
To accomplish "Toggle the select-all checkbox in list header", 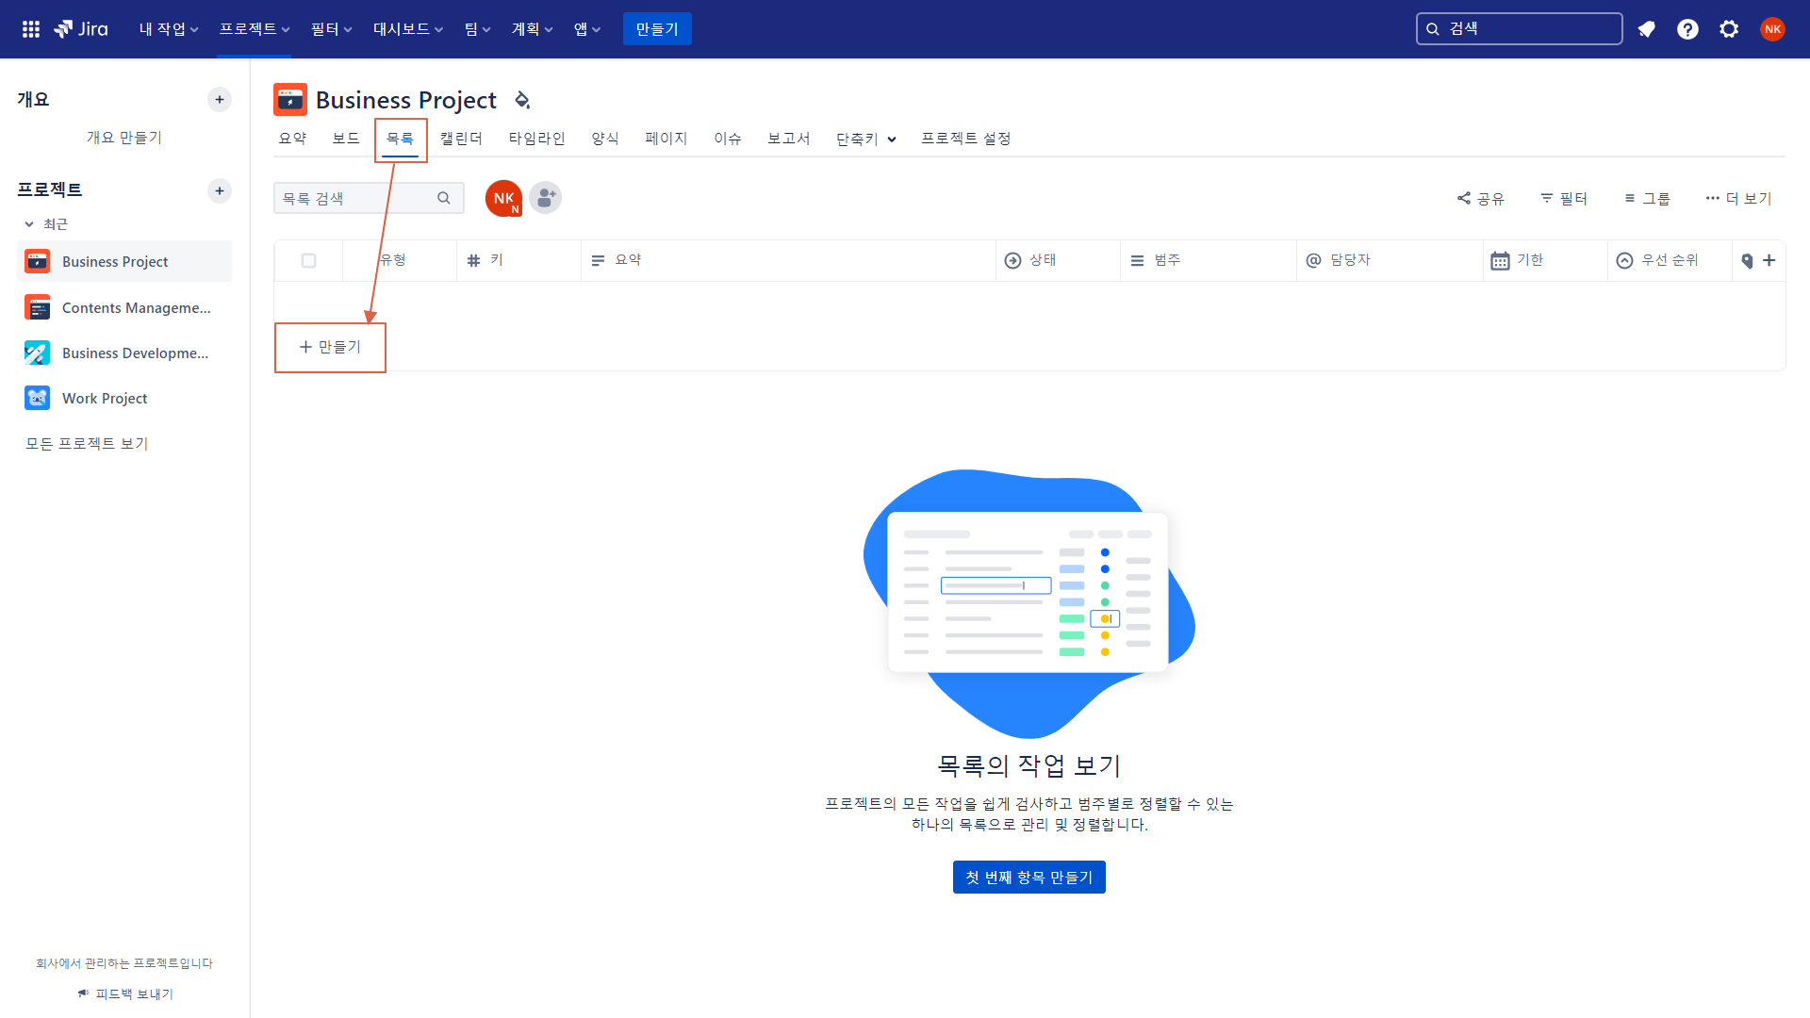I will coord(308,260).
